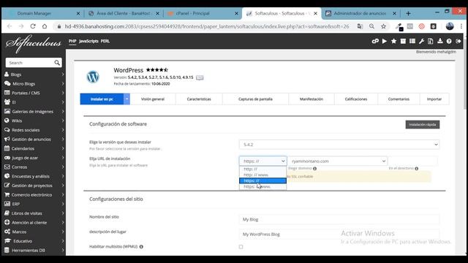Click the En el directorio input field
Image resolution: width=468 pixels, height=263 pixels.
412,161
